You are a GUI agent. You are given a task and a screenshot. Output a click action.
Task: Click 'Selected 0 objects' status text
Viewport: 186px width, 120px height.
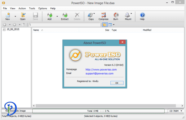[x=101, y=116]
